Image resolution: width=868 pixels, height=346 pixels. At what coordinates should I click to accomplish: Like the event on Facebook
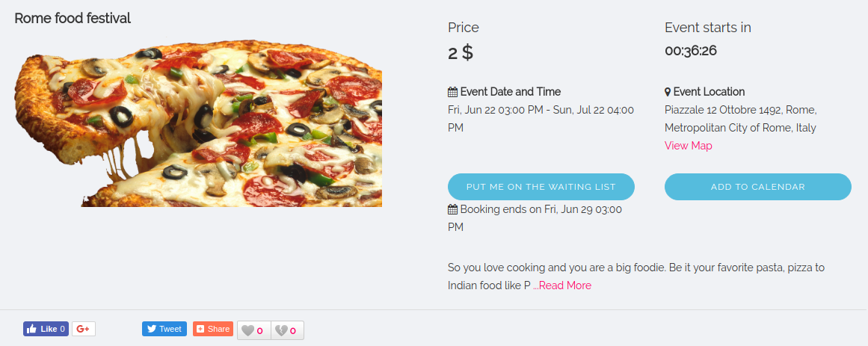click(46, 329)
